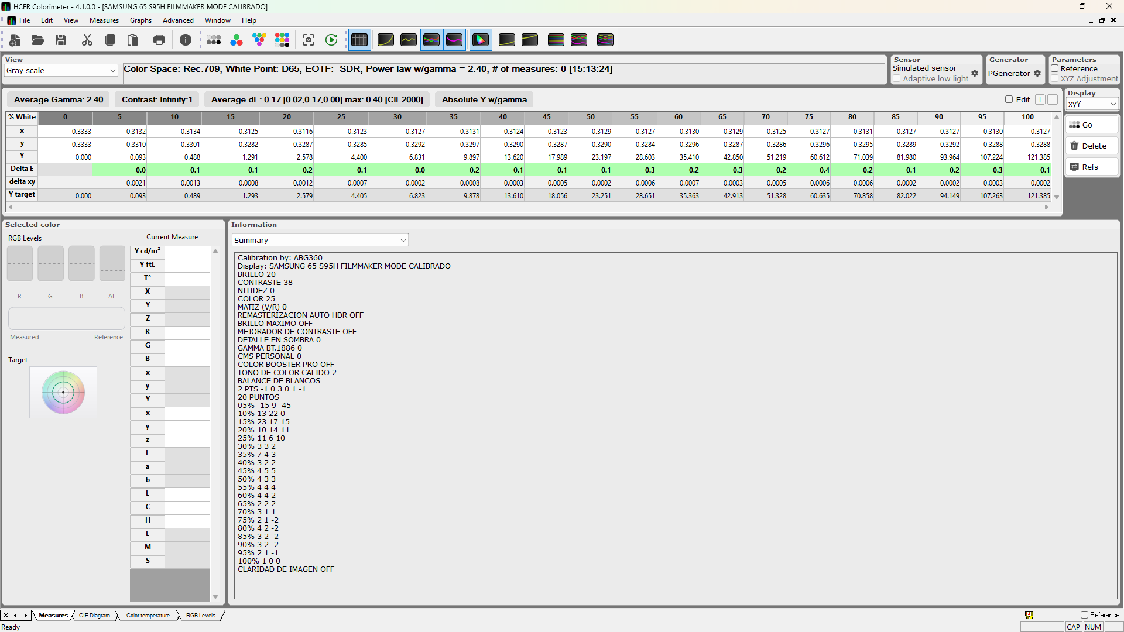Enable the Edit checkbox
Screen dimensions: 1124x632
[1009, 99]
